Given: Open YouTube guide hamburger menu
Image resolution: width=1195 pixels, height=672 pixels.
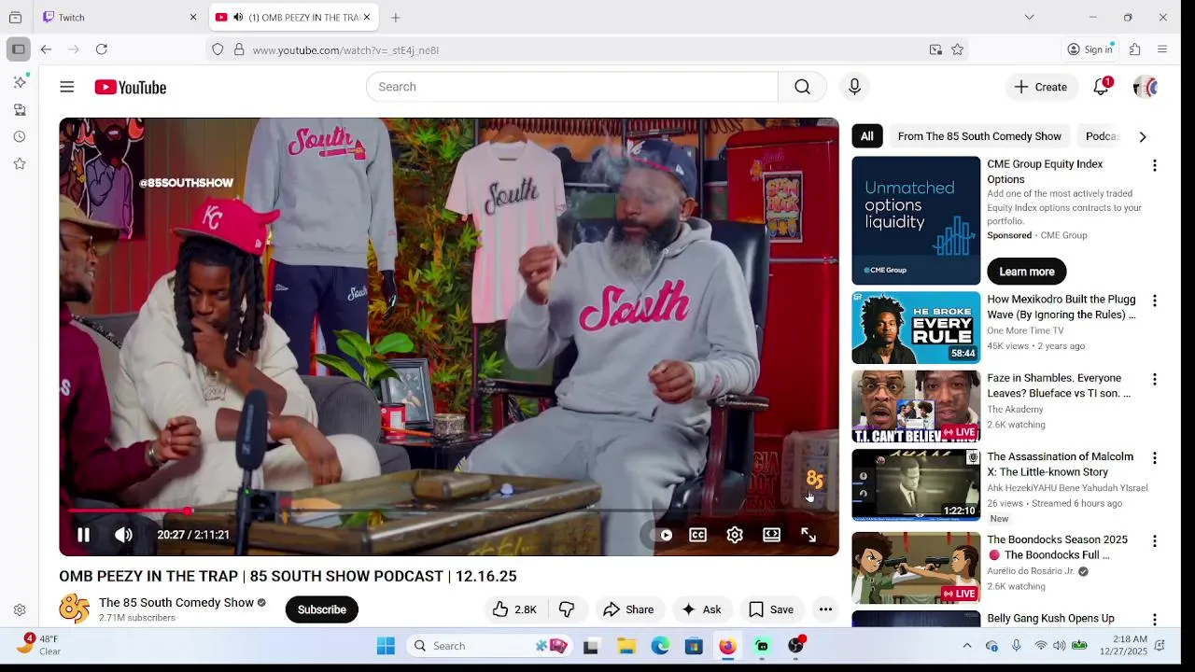Looking at the screenshot, I should pyautogui.click(x=67, y=87).
